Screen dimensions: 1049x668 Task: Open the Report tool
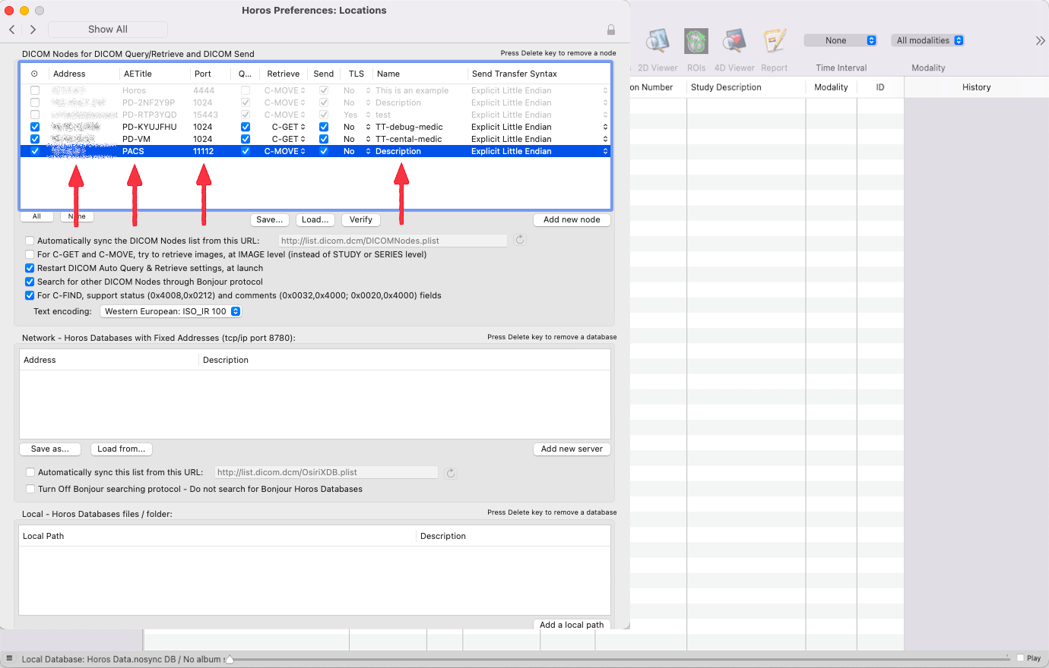[774, 41]
